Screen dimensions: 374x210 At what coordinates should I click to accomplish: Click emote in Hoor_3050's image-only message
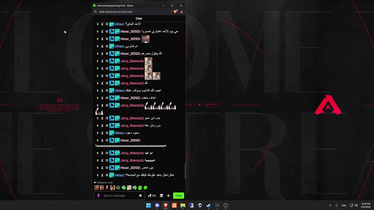click(x=146, y=39)
